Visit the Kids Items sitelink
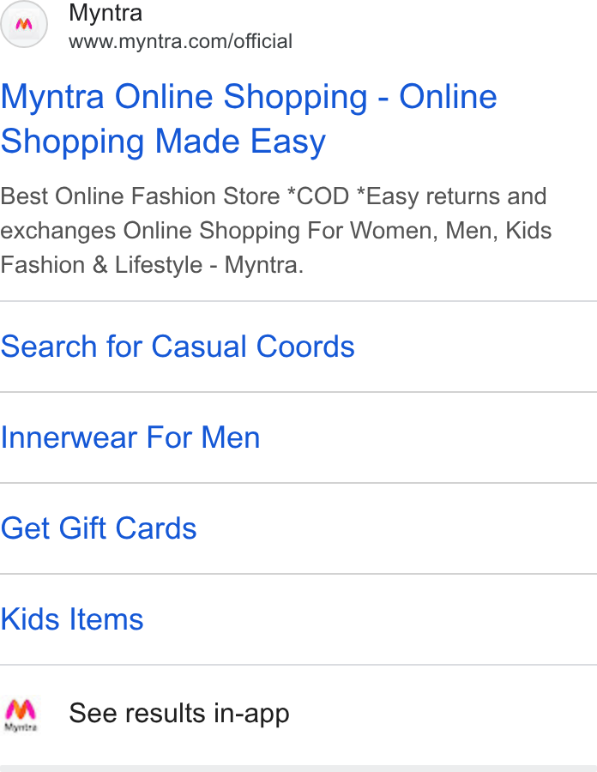This screenshot has height=772, width=597. [72, 618]
